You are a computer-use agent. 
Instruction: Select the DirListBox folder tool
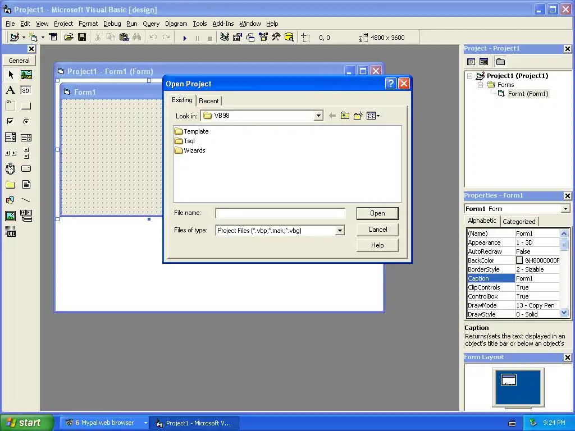coord(10,184)
